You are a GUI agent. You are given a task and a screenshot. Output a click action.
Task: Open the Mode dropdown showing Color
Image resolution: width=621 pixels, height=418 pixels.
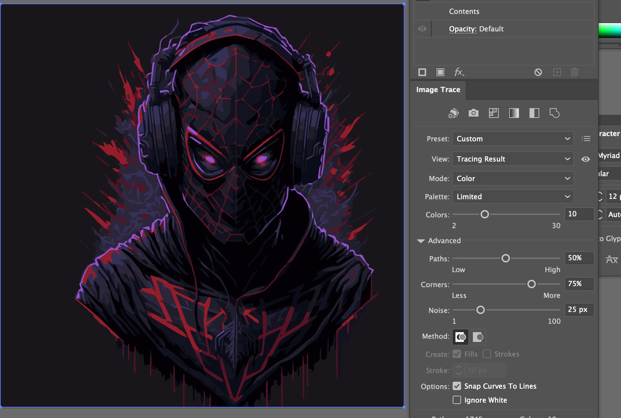(x=513, y=178)
